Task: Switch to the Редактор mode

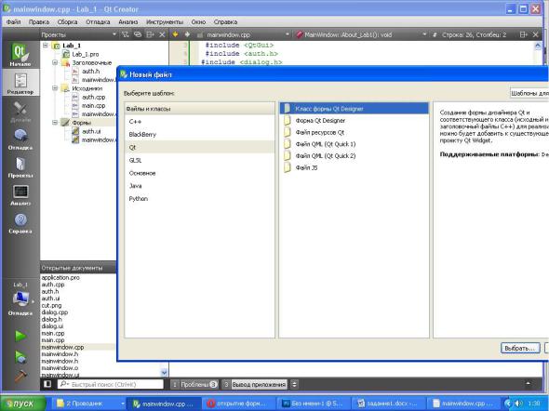Action: (x=20, y=83)
